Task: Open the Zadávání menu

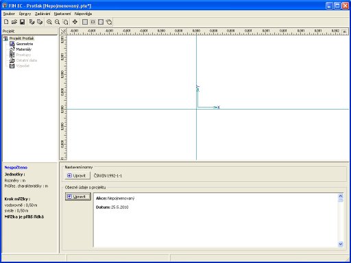Action: pyautogui.click(x=43, y=14)
